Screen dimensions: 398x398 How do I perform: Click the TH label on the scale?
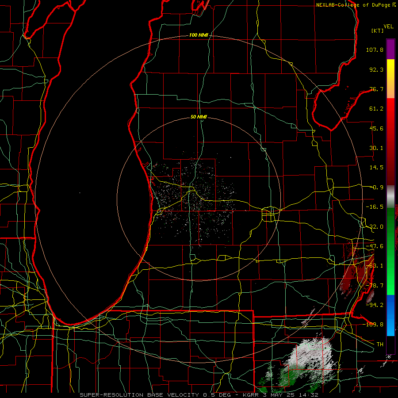tap(380, 344)
